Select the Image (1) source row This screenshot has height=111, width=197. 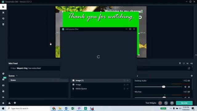point(101,80)
